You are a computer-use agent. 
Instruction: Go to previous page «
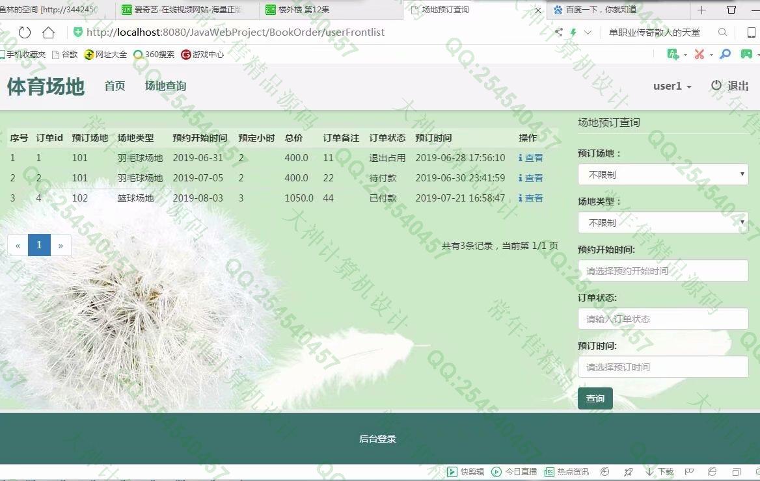click(x=18, y=245)
